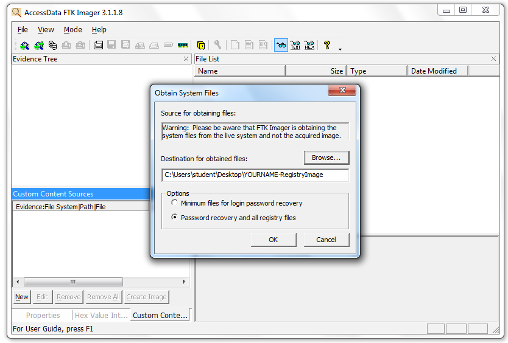
Task: Click the Export File Hash List icon
Action: [249, 45]
